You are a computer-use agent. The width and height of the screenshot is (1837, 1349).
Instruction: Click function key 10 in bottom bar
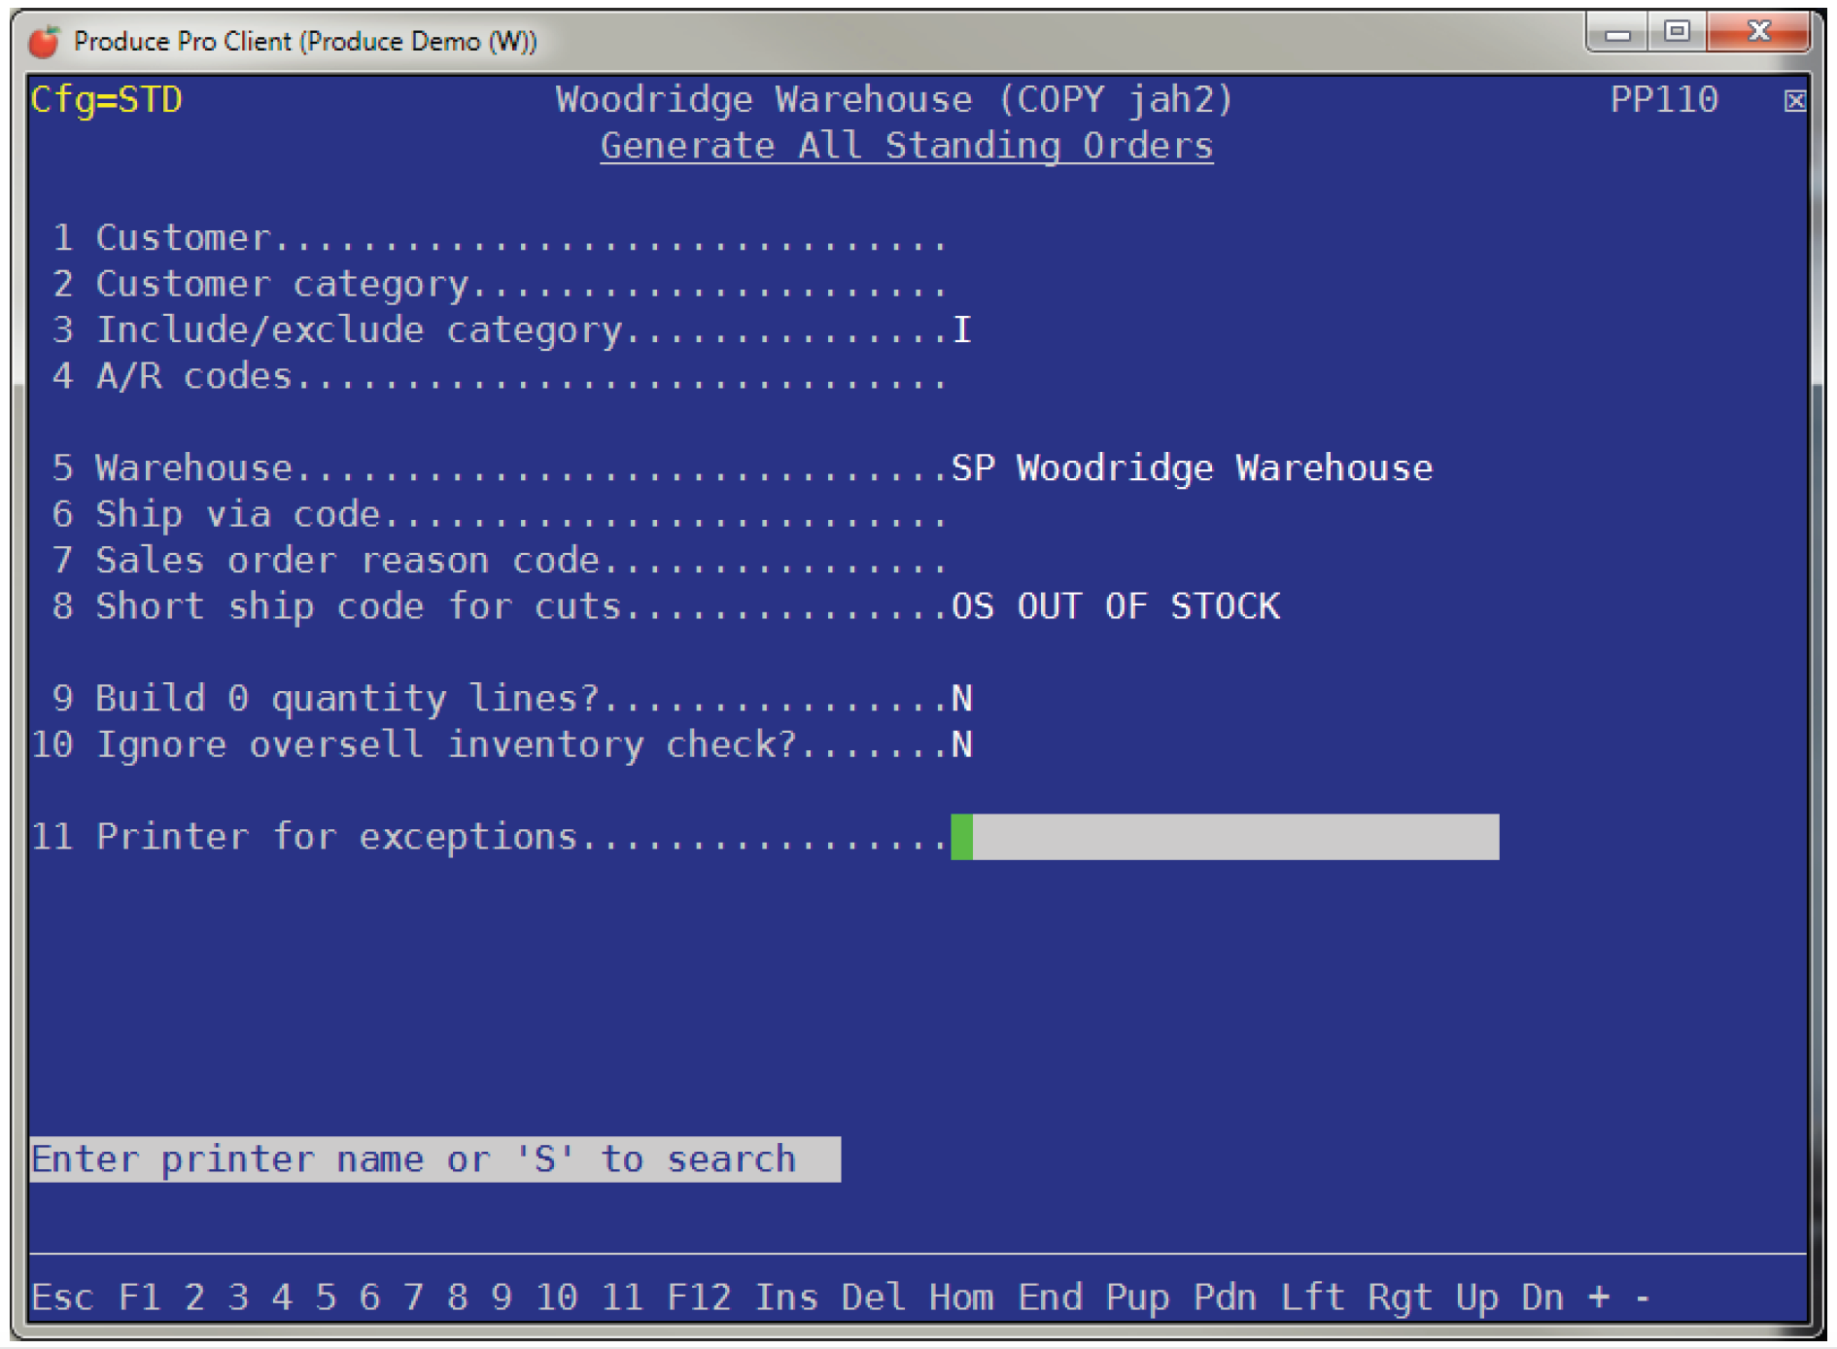click(x=557, y=1297)
